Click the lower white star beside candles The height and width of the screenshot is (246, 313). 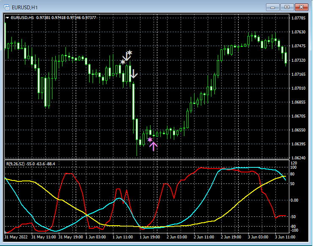point(123,62)
